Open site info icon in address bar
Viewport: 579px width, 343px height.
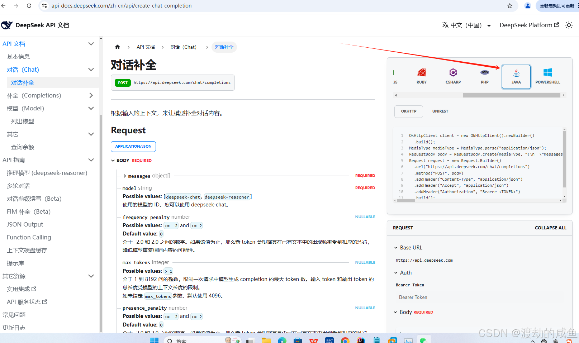click(44, 6)
